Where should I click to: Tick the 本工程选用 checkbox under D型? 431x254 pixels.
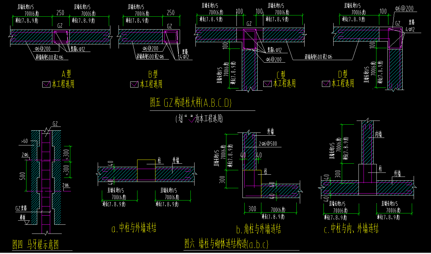click(x=326, y=84)
